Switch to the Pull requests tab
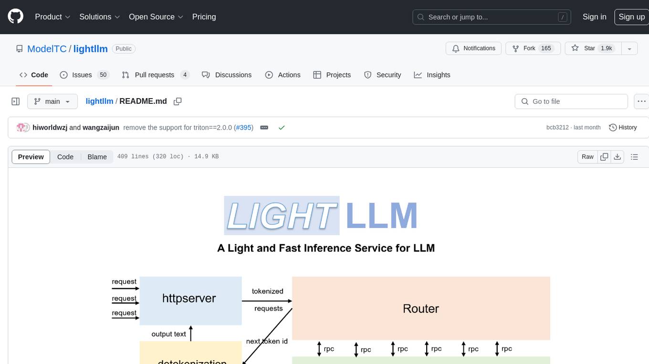The image size is (649, 364). pos(156,75)
